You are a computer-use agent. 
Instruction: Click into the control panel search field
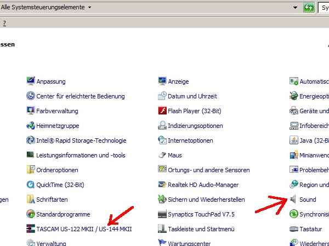(x=324, y=8)
